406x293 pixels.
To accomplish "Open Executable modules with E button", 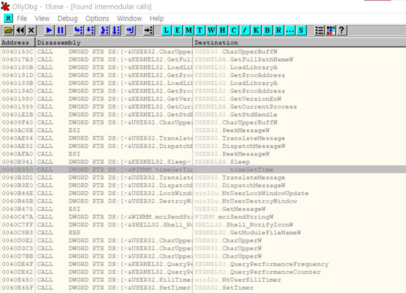I will (x=178, y=31).
